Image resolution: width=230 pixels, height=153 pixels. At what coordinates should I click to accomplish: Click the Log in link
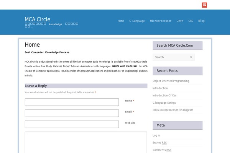coord(156,135)
